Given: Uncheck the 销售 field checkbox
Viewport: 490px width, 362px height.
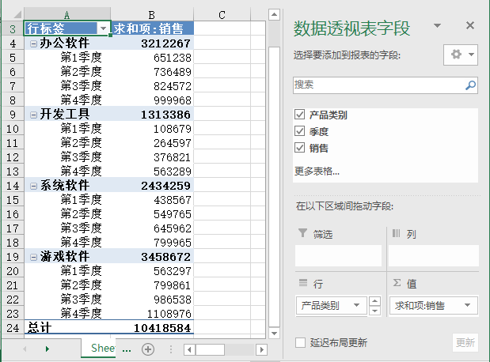Looking at the screenshot, I should coord(299,148).
